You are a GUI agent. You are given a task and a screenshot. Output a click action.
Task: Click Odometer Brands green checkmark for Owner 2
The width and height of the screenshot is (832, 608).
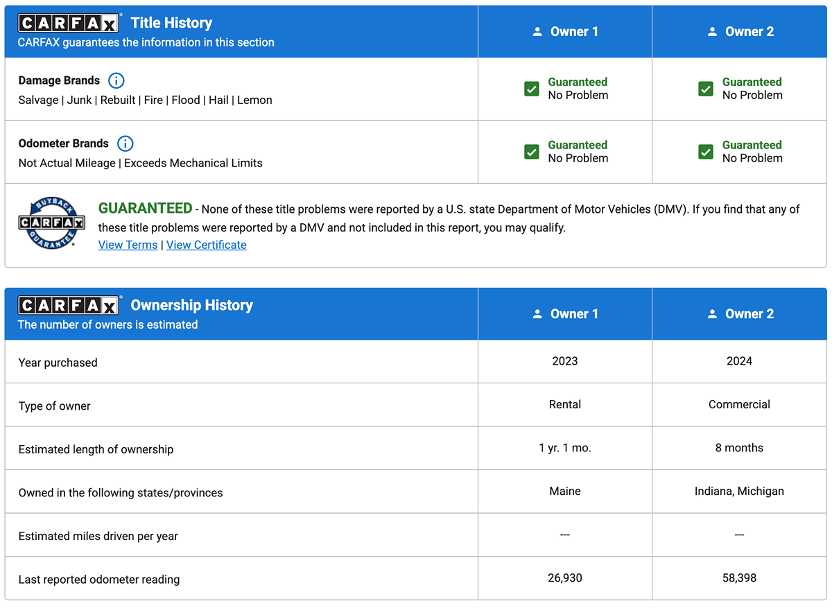(706, 152)
